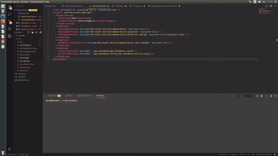Add a new terminal with plus icon
278x156 pixels.
point(257,96)
